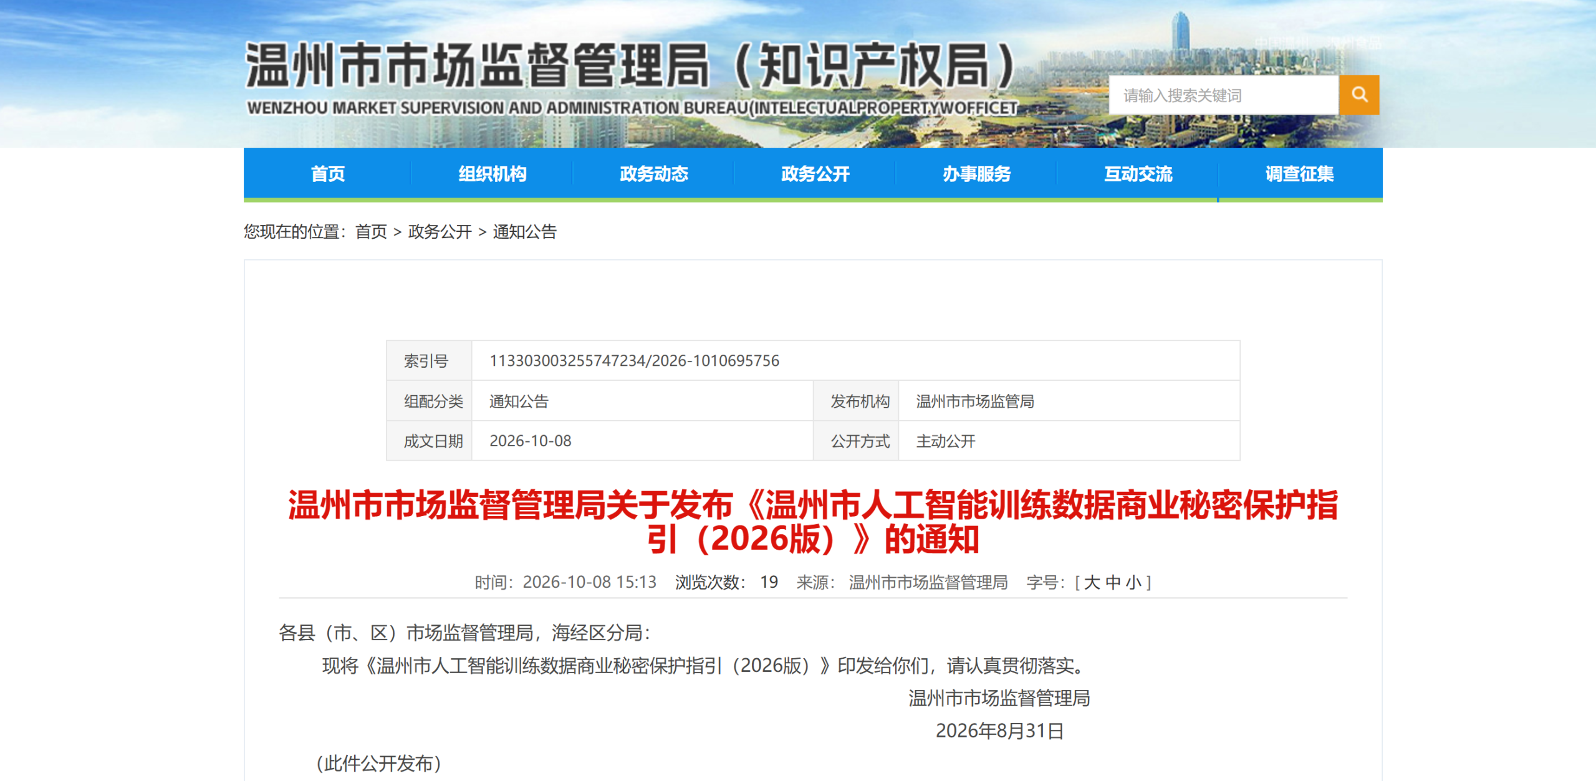
Task: Click the 浏览次数 view count 19
Action: coord(726,582)
